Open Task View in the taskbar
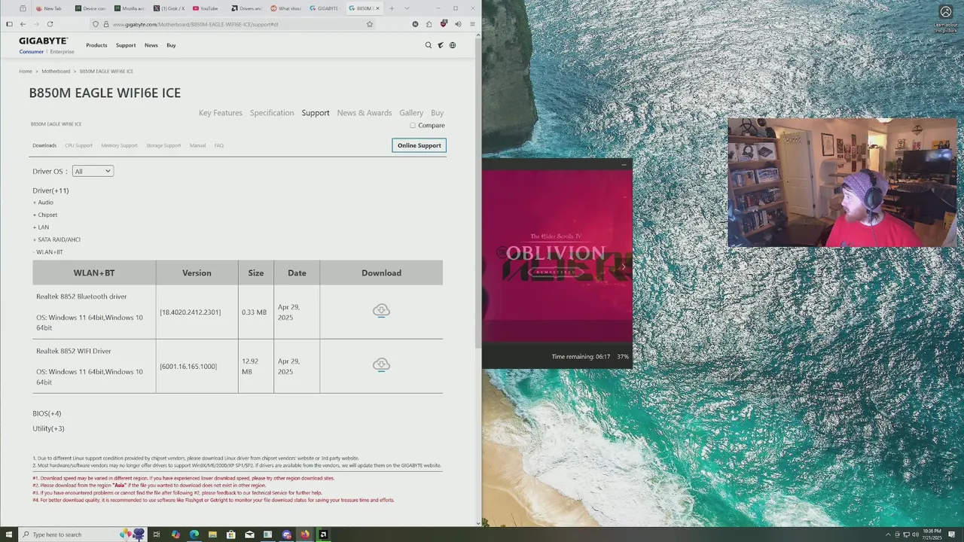The height and width of the screenshot is (542, 964). pos(157,534)
